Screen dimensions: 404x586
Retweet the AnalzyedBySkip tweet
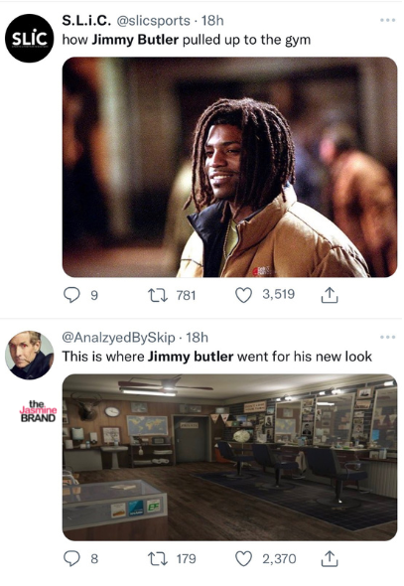click(x=157, y=559)
